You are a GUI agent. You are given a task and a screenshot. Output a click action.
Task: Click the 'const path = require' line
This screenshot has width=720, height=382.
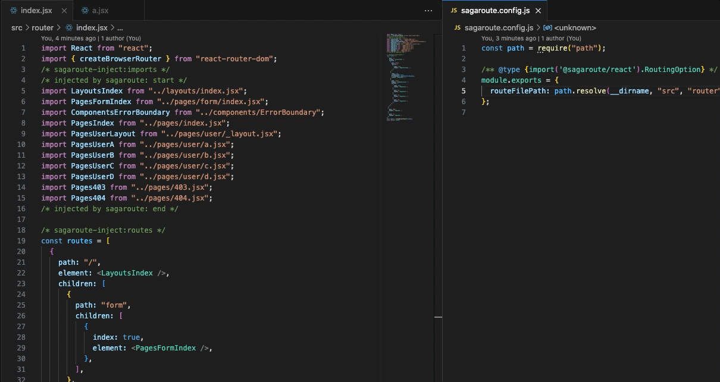pyautogui.click(x=543, y=48)
